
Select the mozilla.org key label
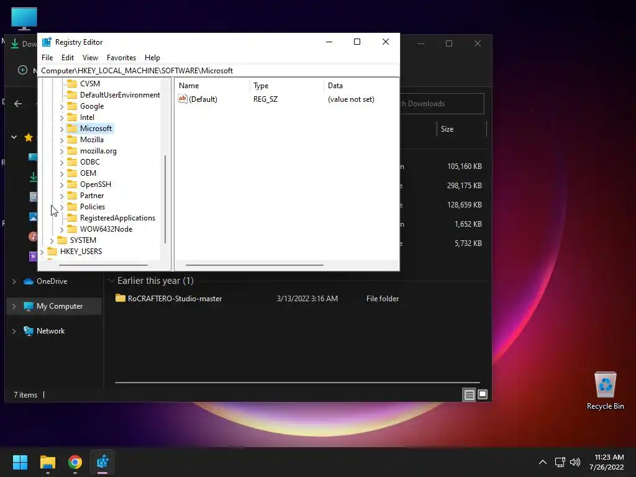pos(98,151)
